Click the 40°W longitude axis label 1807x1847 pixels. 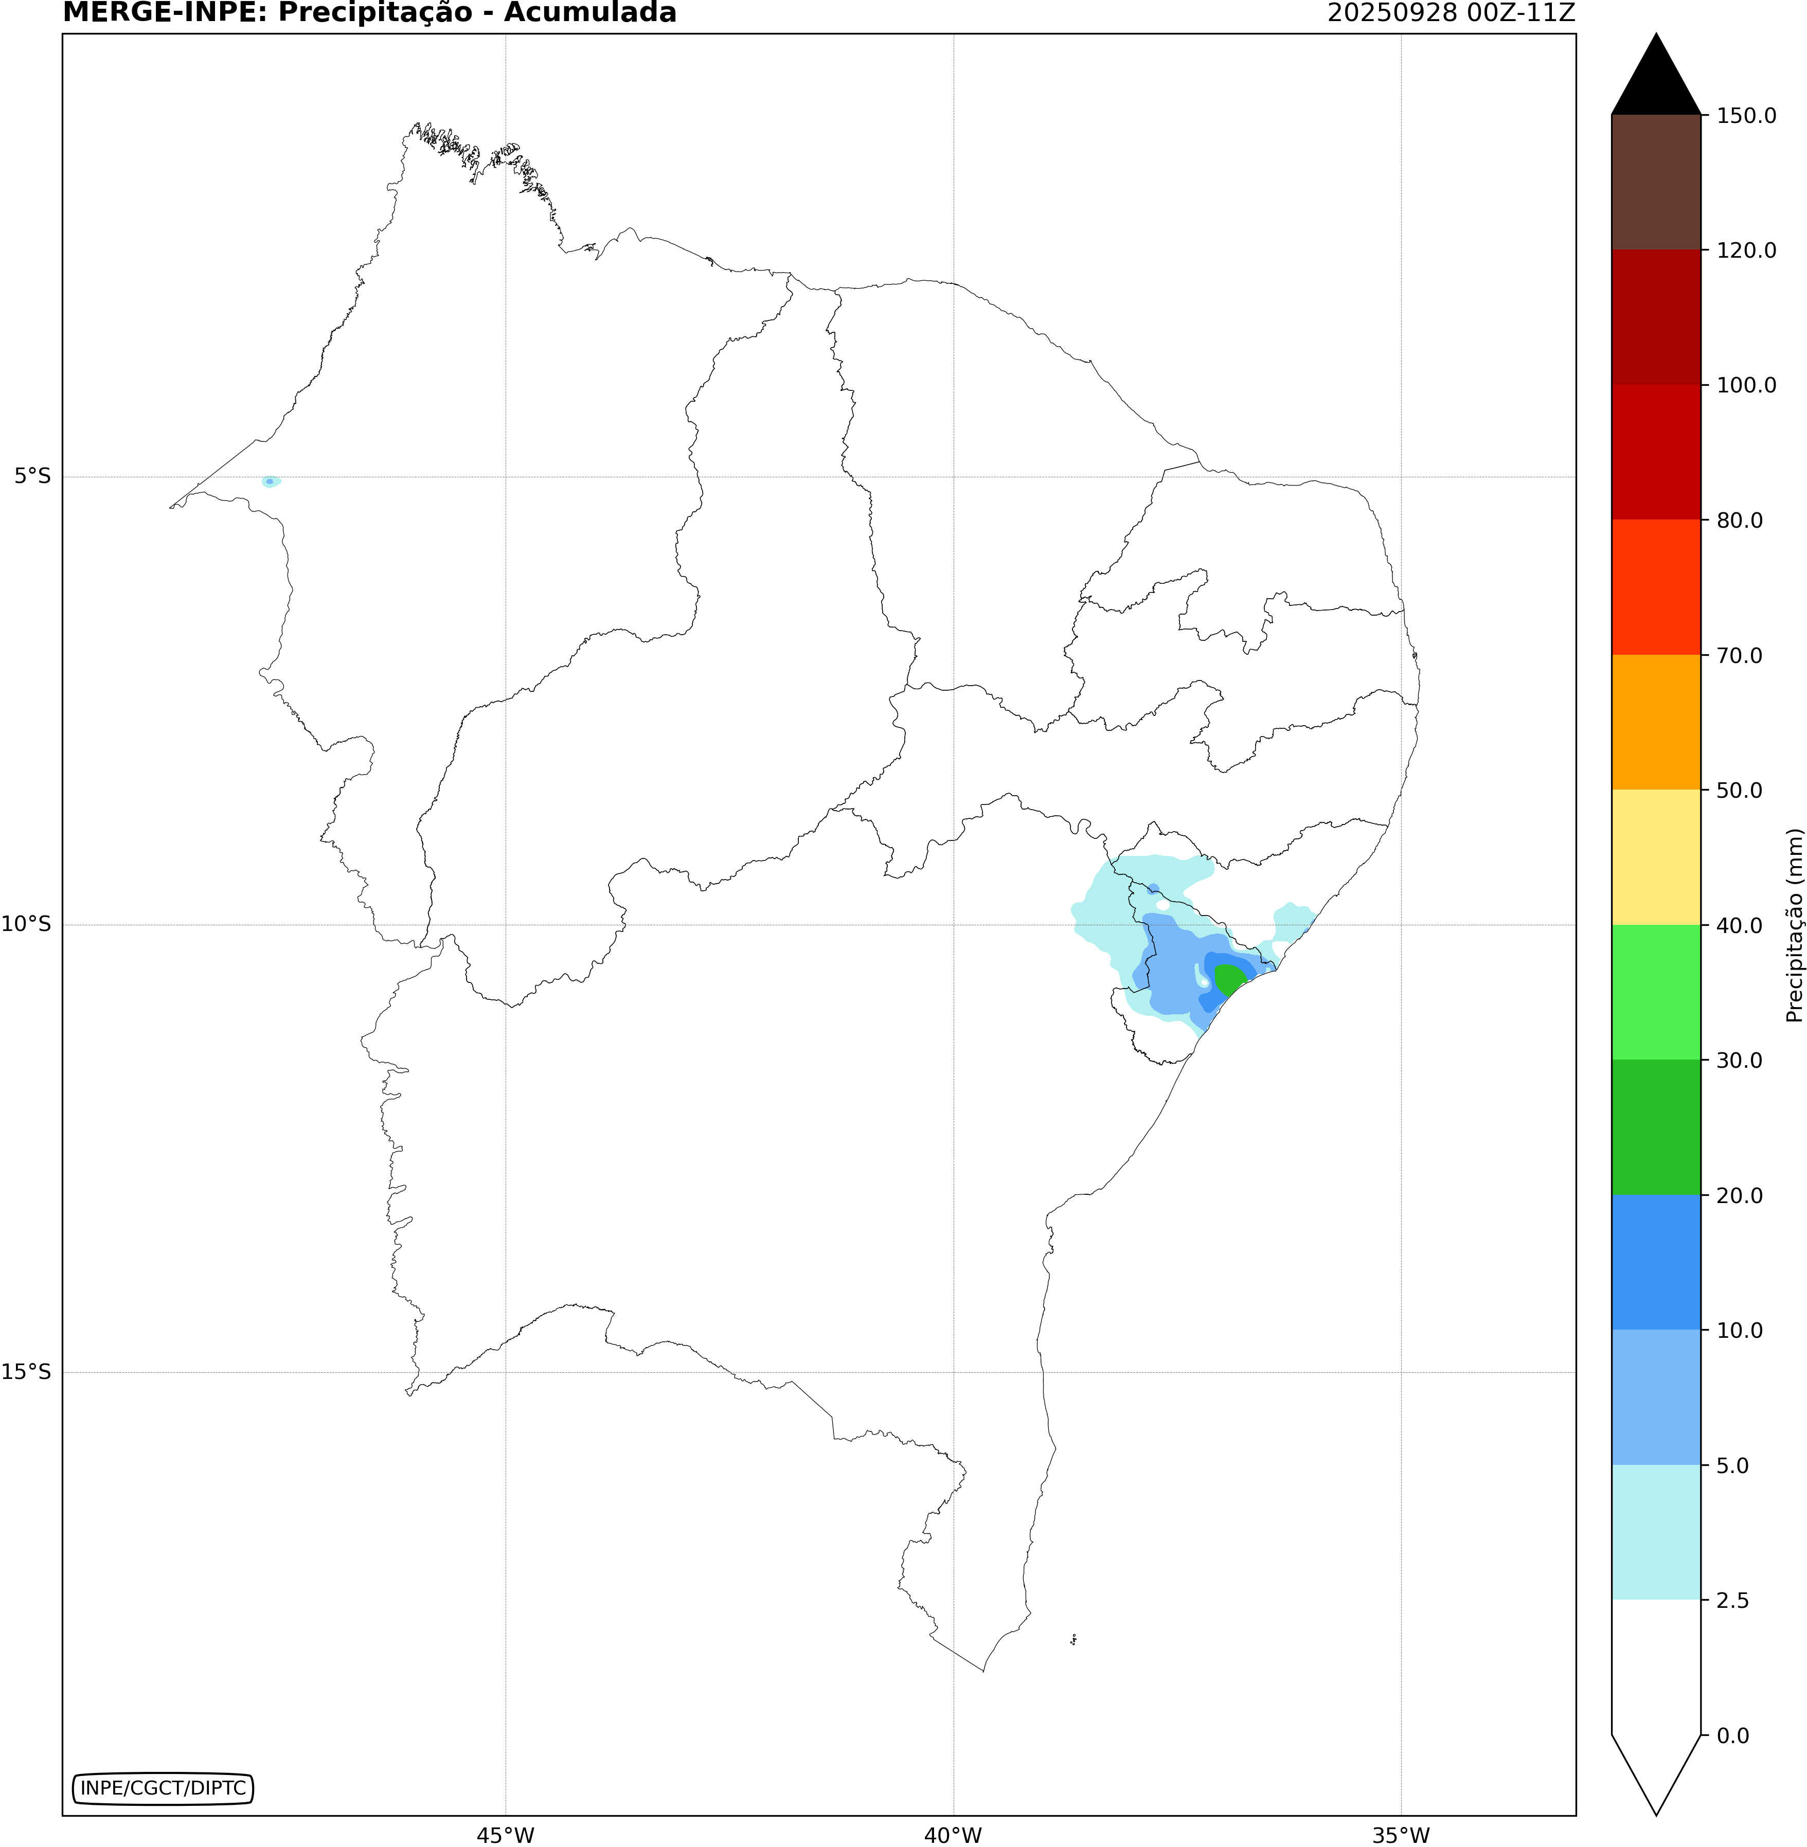click(953, 1835)
